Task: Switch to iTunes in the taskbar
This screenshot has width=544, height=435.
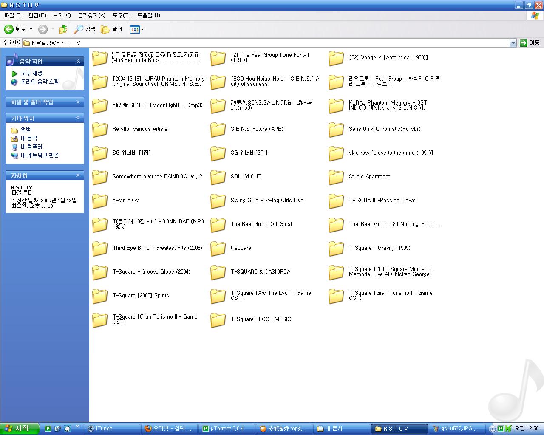Action: (x=113, y=429)
